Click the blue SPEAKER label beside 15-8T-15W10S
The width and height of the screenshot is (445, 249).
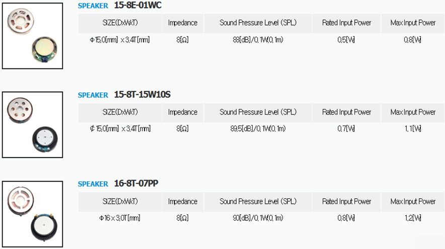point(93,95)
